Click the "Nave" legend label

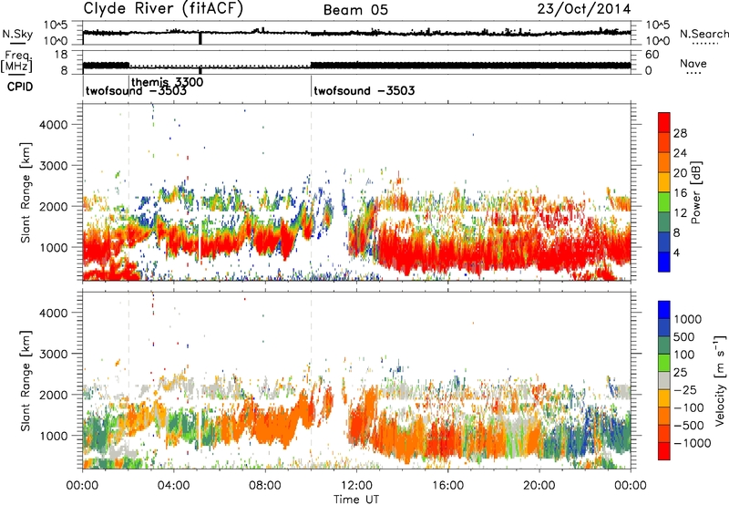693,63
